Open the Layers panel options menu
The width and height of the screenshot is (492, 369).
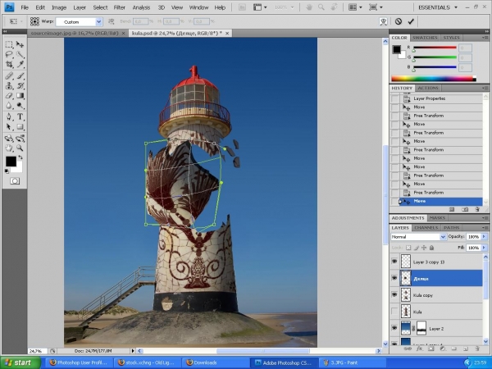(x=485, y=227)
